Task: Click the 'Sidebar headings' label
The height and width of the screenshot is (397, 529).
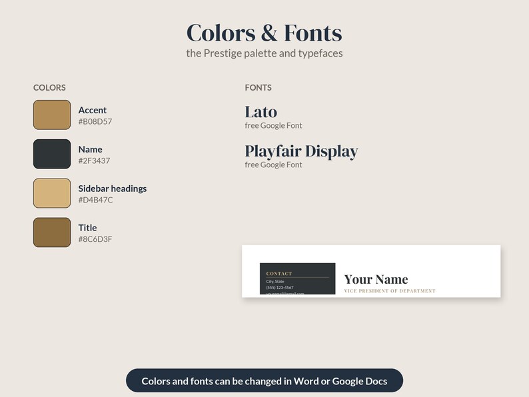Action: click(x=113, y=189)
